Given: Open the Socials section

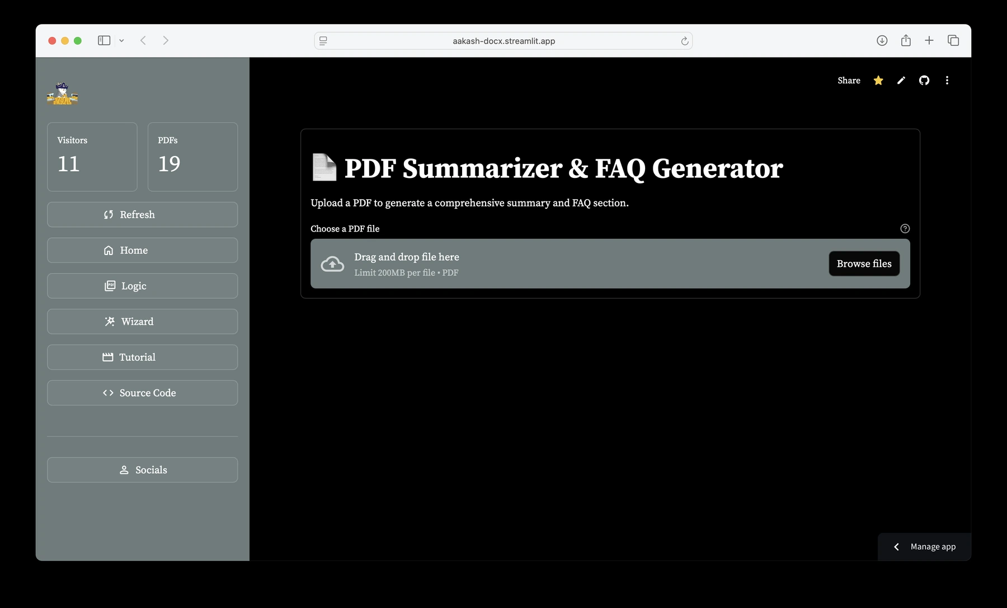Looking at the screenshot, I should coord(143,470).
